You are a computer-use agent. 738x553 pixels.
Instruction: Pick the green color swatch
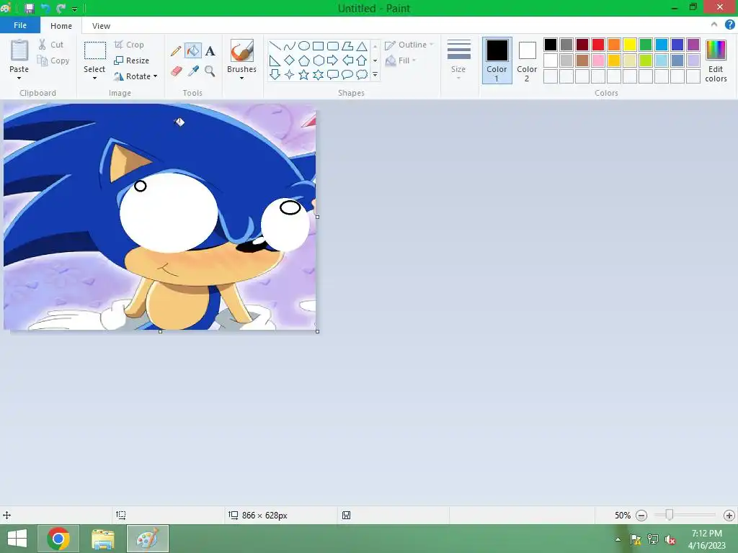coord(646,45)
